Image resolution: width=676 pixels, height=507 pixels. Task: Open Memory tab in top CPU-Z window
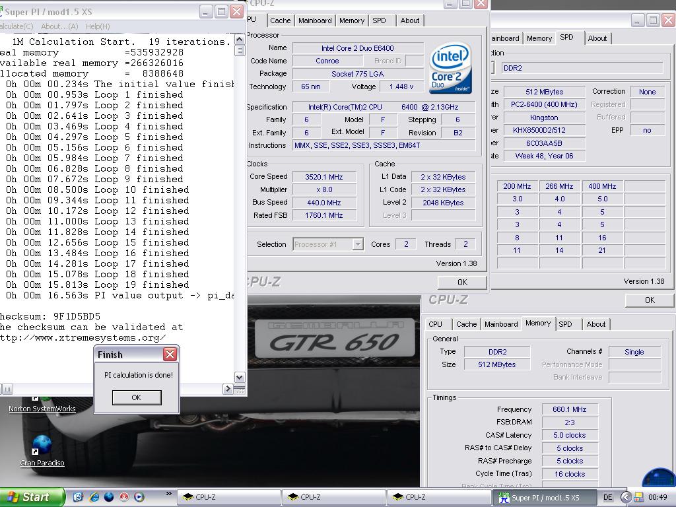pos(352,20)
